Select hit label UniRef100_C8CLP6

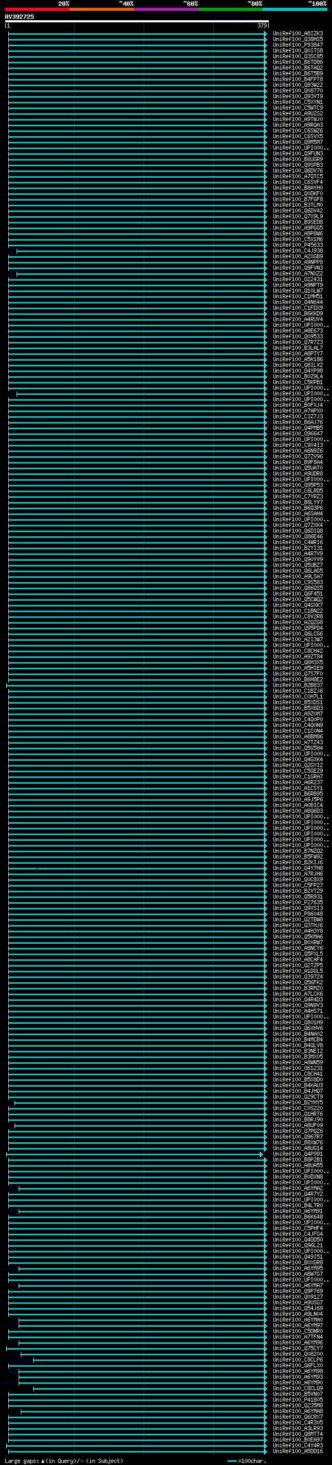[298, 1360]
